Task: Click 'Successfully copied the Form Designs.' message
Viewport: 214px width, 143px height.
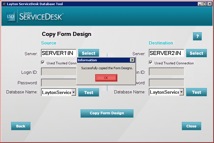Action: [x=107, y=68]
